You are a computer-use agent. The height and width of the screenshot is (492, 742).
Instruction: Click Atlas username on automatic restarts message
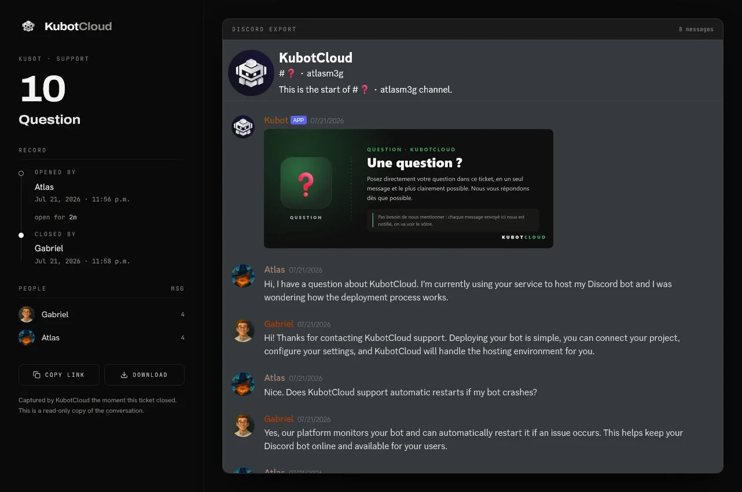[274, 378]
